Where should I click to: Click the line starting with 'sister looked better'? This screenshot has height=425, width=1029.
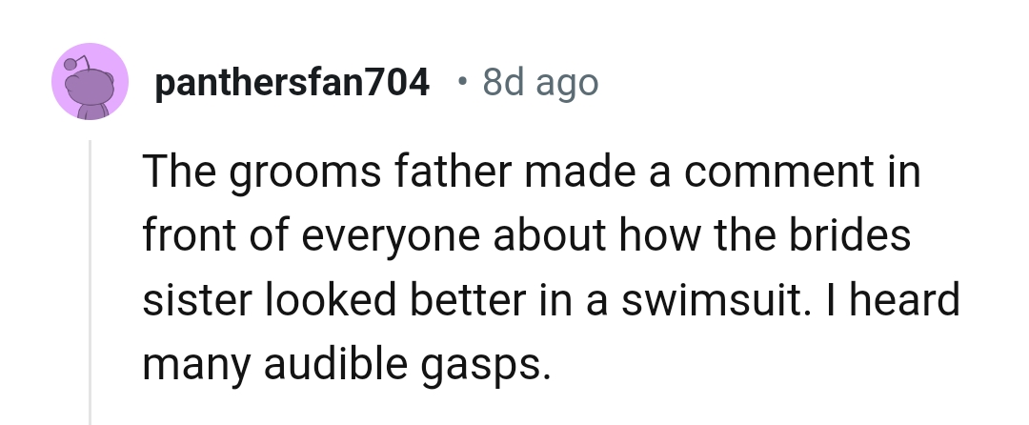(551, 300)
